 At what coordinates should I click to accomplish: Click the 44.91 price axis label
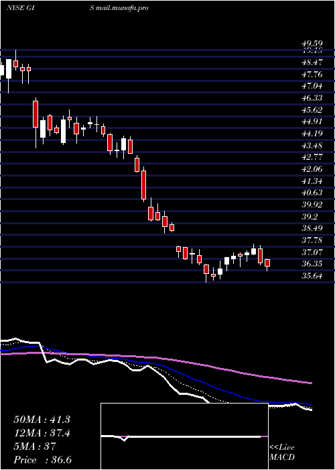pos(312,122)
